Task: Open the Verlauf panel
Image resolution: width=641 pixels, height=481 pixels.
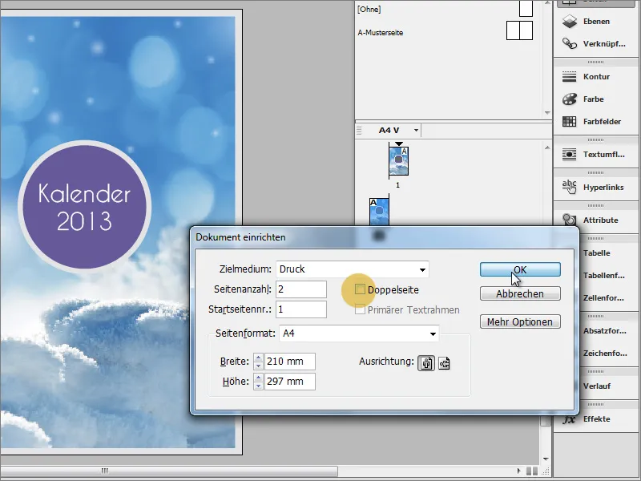Action: point(597,386)
